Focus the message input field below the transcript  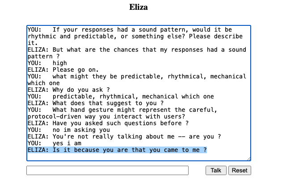(107, 170)
